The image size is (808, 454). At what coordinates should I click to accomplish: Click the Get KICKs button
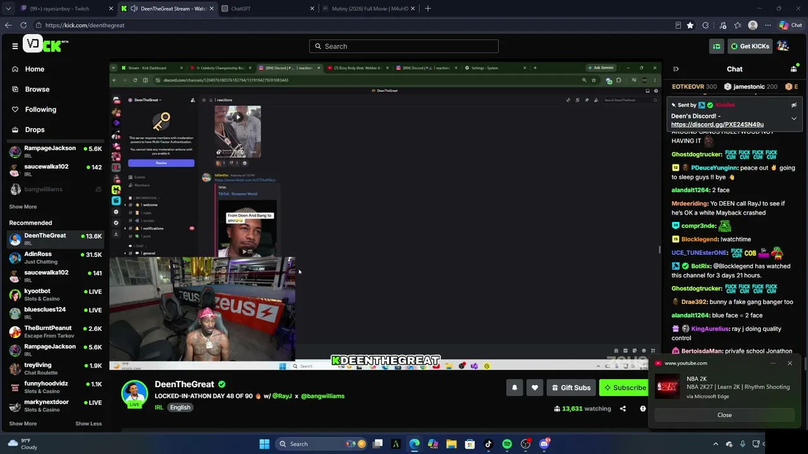[x=749, y=46]
